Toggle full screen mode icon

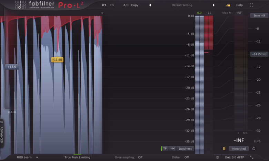(x=251, y=5)
